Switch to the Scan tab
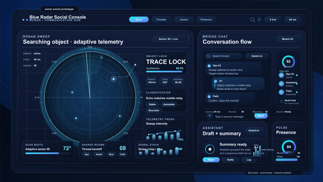The height and width of the screenshot is (182, 323). point(139,20)
